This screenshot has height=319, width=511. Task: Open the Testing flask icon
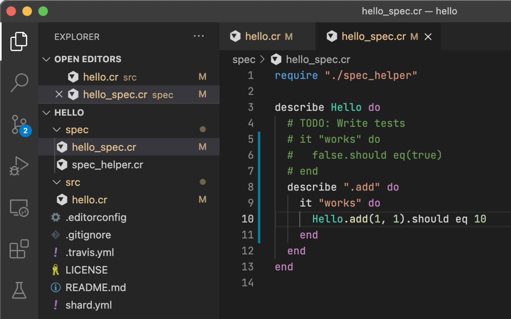tap(19, 290)
